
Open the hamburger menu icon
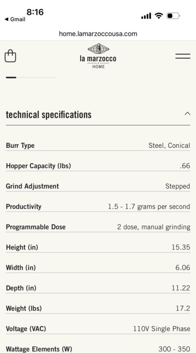(x=183, y=56)
